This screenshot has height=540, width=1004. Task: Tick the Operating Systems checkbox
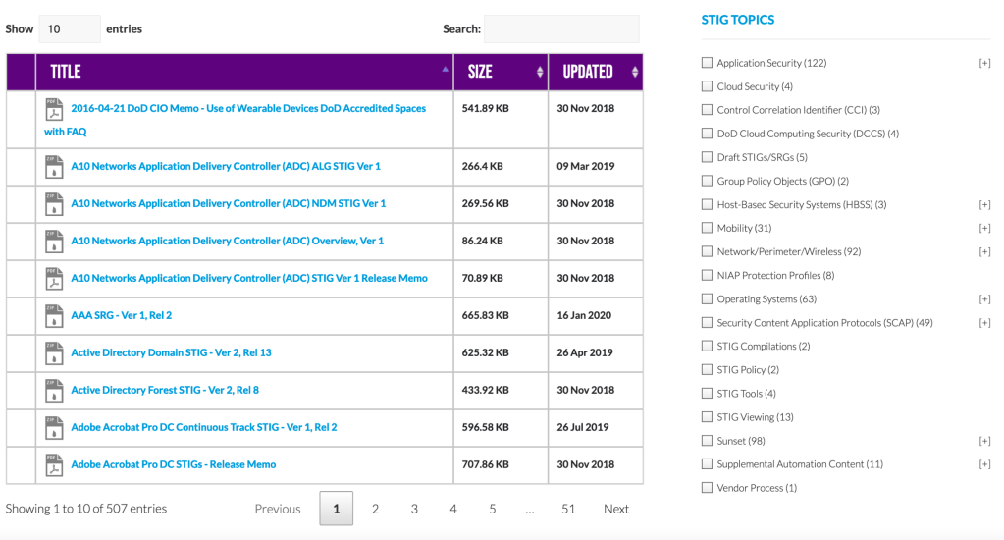(708, 299)
